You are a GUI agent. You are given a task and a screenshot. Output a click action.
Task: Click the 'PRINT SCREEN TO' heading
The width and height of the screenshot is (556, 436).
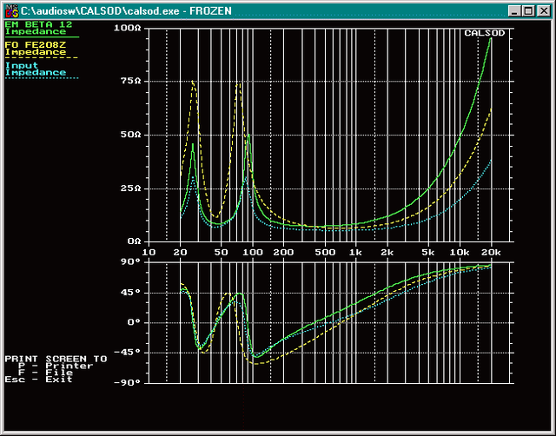point(56,359)
